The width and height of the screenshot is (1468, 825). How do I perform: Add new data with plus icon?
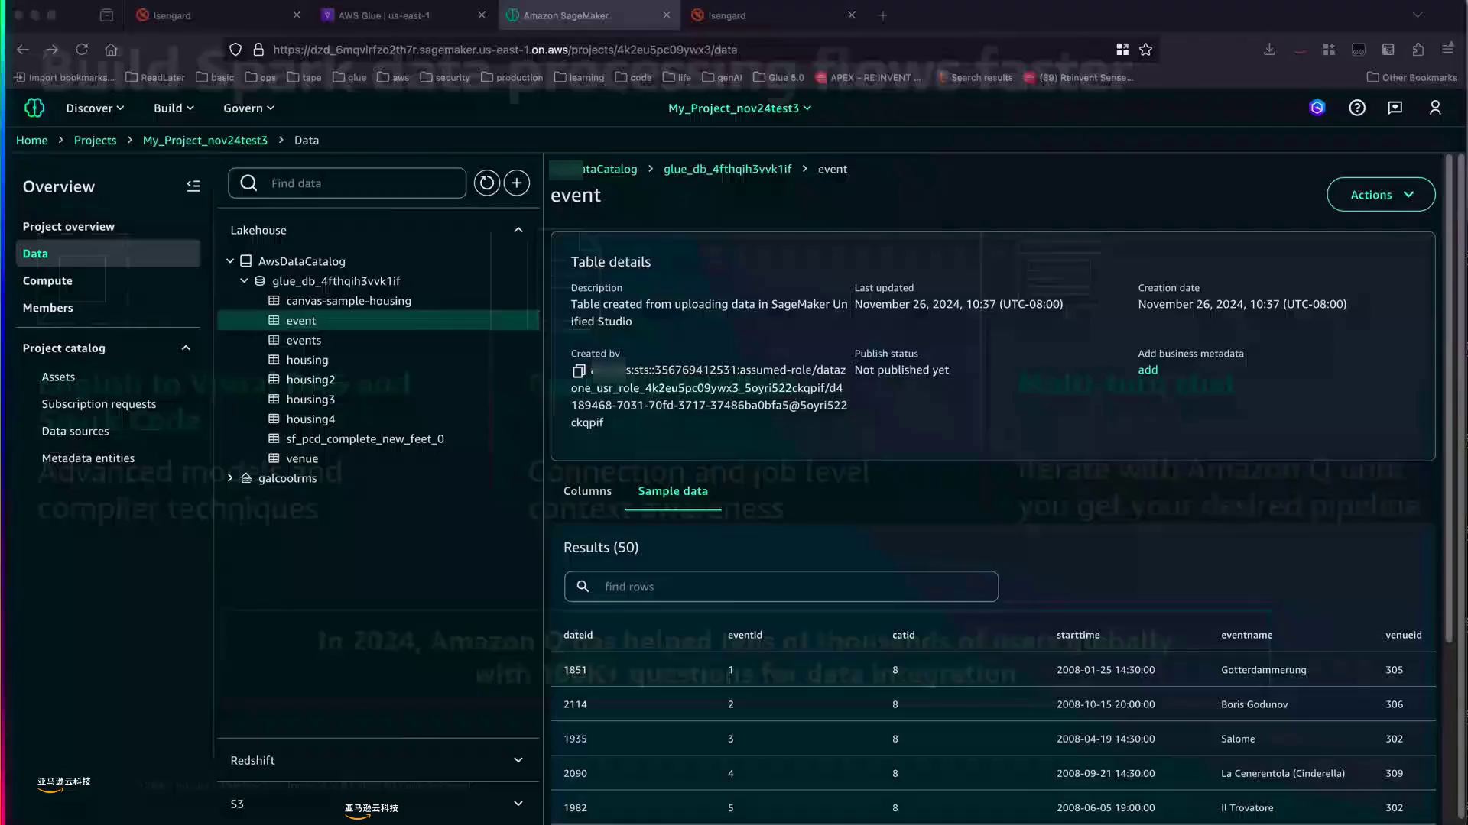pos(517,183)
